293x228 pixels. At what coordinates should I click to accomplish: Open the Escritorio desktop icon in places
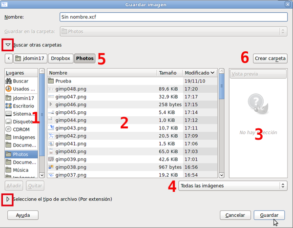(x=8, y=106)
